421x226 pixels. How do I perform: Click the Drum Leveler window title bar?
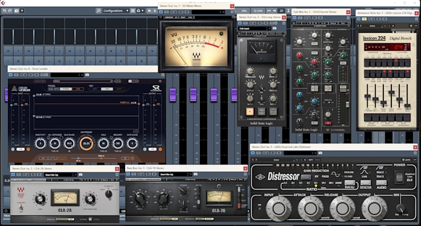[83, 69]
